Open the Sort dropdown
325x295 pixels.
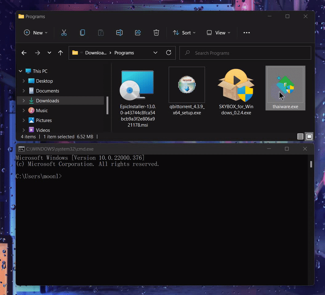pyautogui.click(x=184, y=33)
